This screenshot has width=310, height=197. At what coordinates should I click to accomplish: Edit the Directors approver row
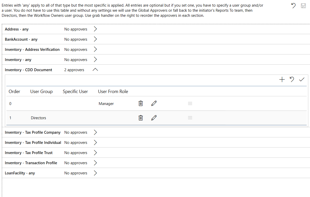coord(154,118)
